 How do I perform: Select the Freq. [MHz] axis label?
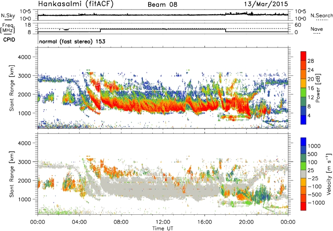click(x=7, y=28)
